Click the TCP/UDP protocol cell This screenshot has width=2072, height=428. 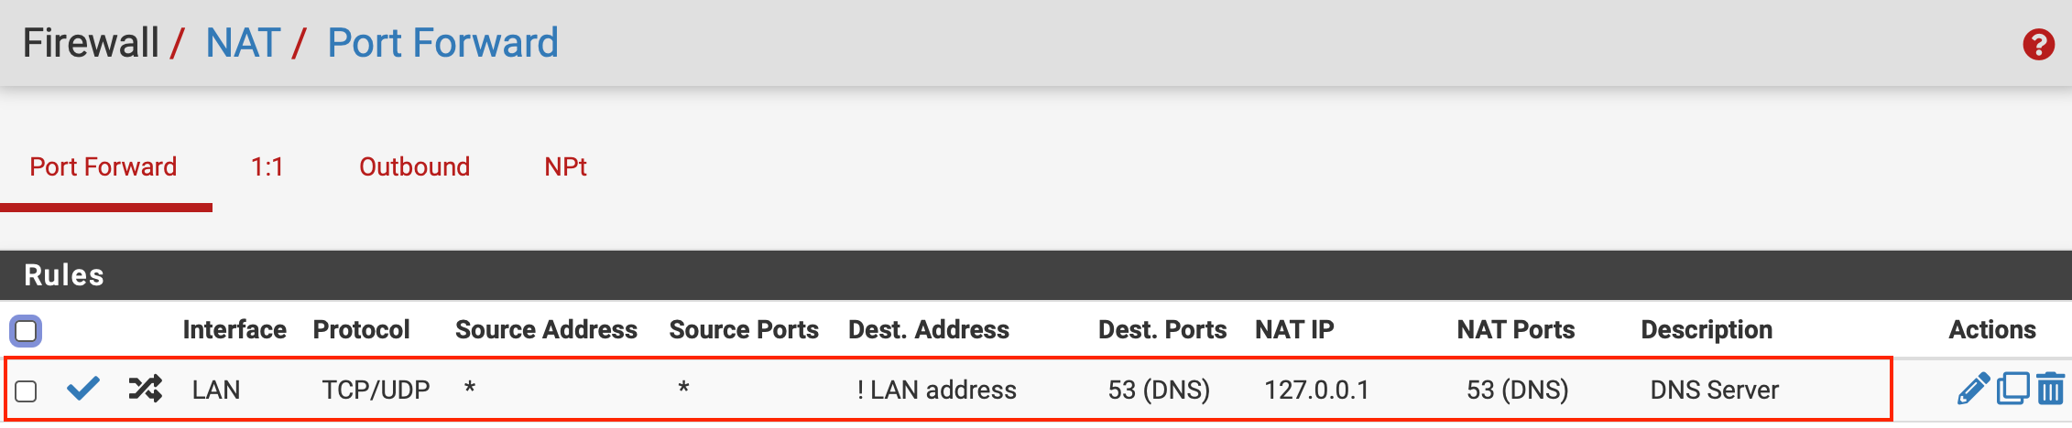tap(376, 390)
